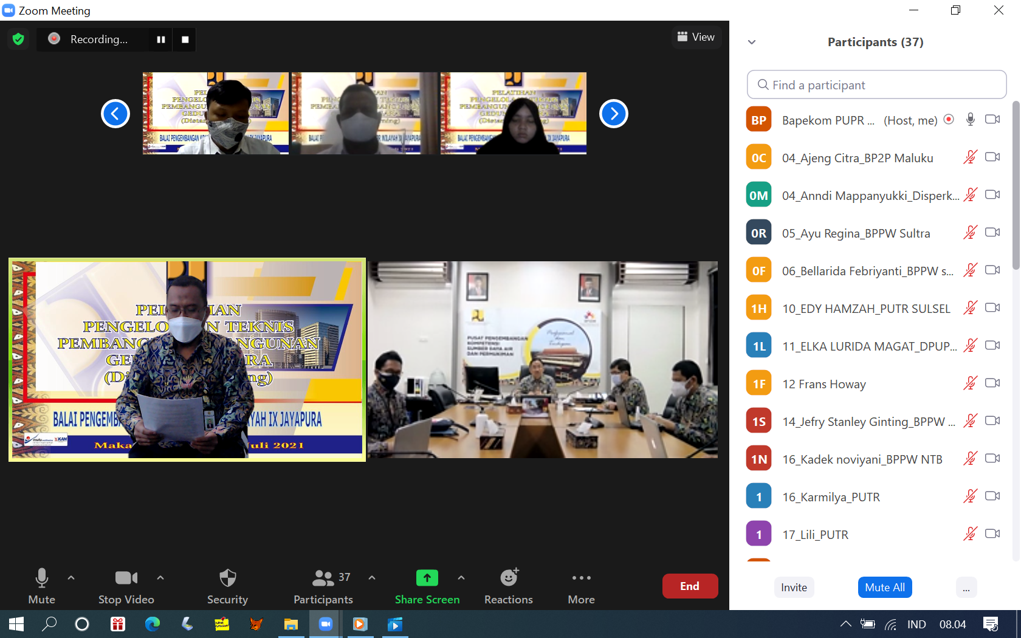Unmute 06_Bellarida Febriyanti participant
The width and height of the screenshot is (1021, 638).
click(x=971, y=270)
